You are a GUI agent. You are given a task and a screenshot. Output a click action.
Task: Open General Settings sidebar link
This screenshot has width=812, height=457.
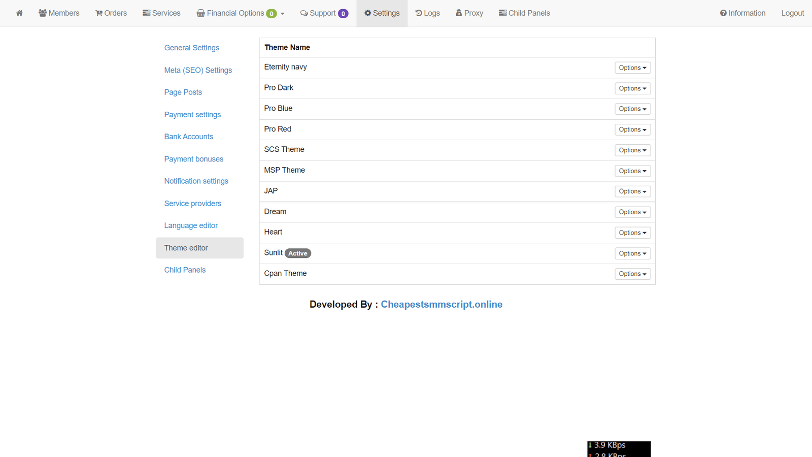(x=192, y=48)
